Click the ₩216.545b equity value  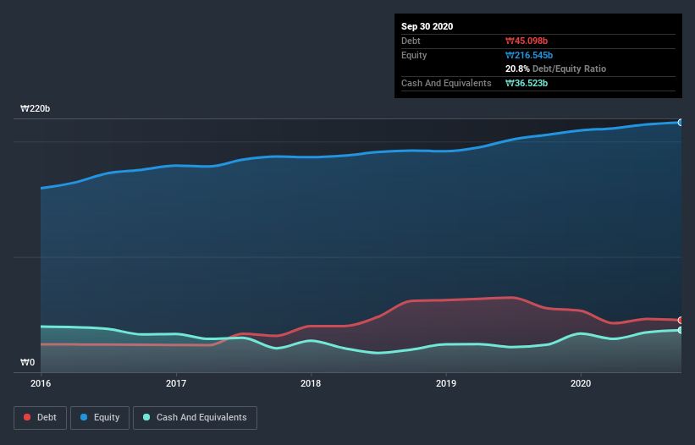(529, 55)
